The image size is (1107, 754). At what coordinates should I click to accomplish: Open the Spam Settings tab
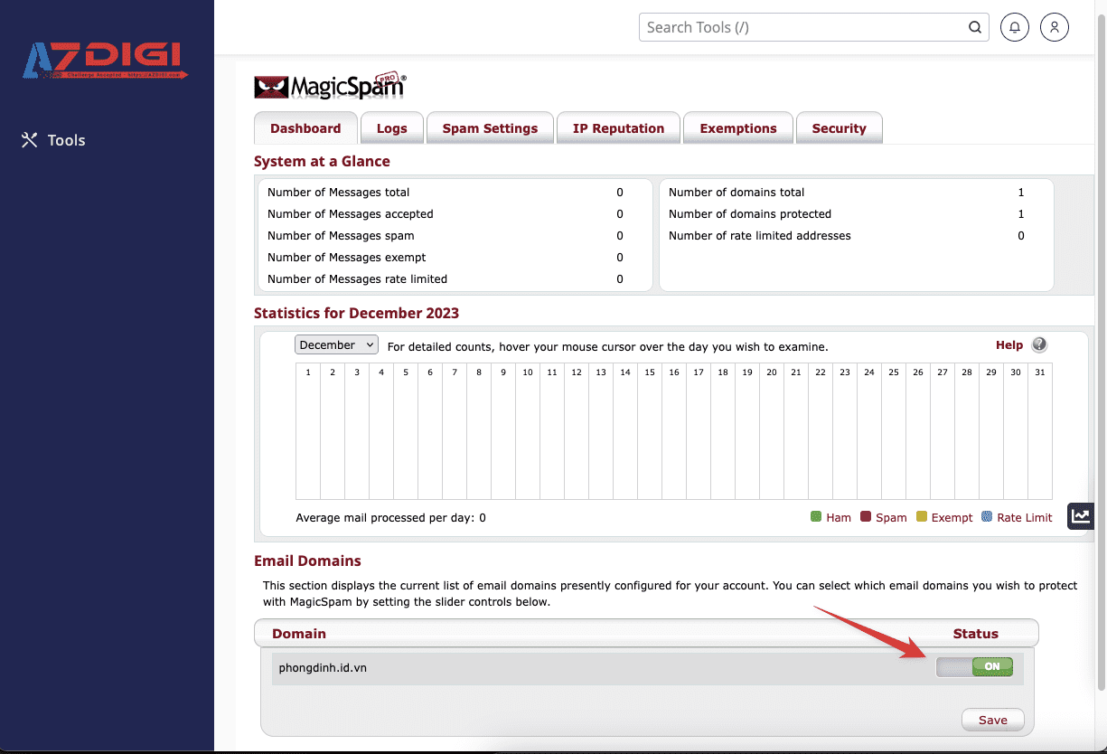click(490, 128)
